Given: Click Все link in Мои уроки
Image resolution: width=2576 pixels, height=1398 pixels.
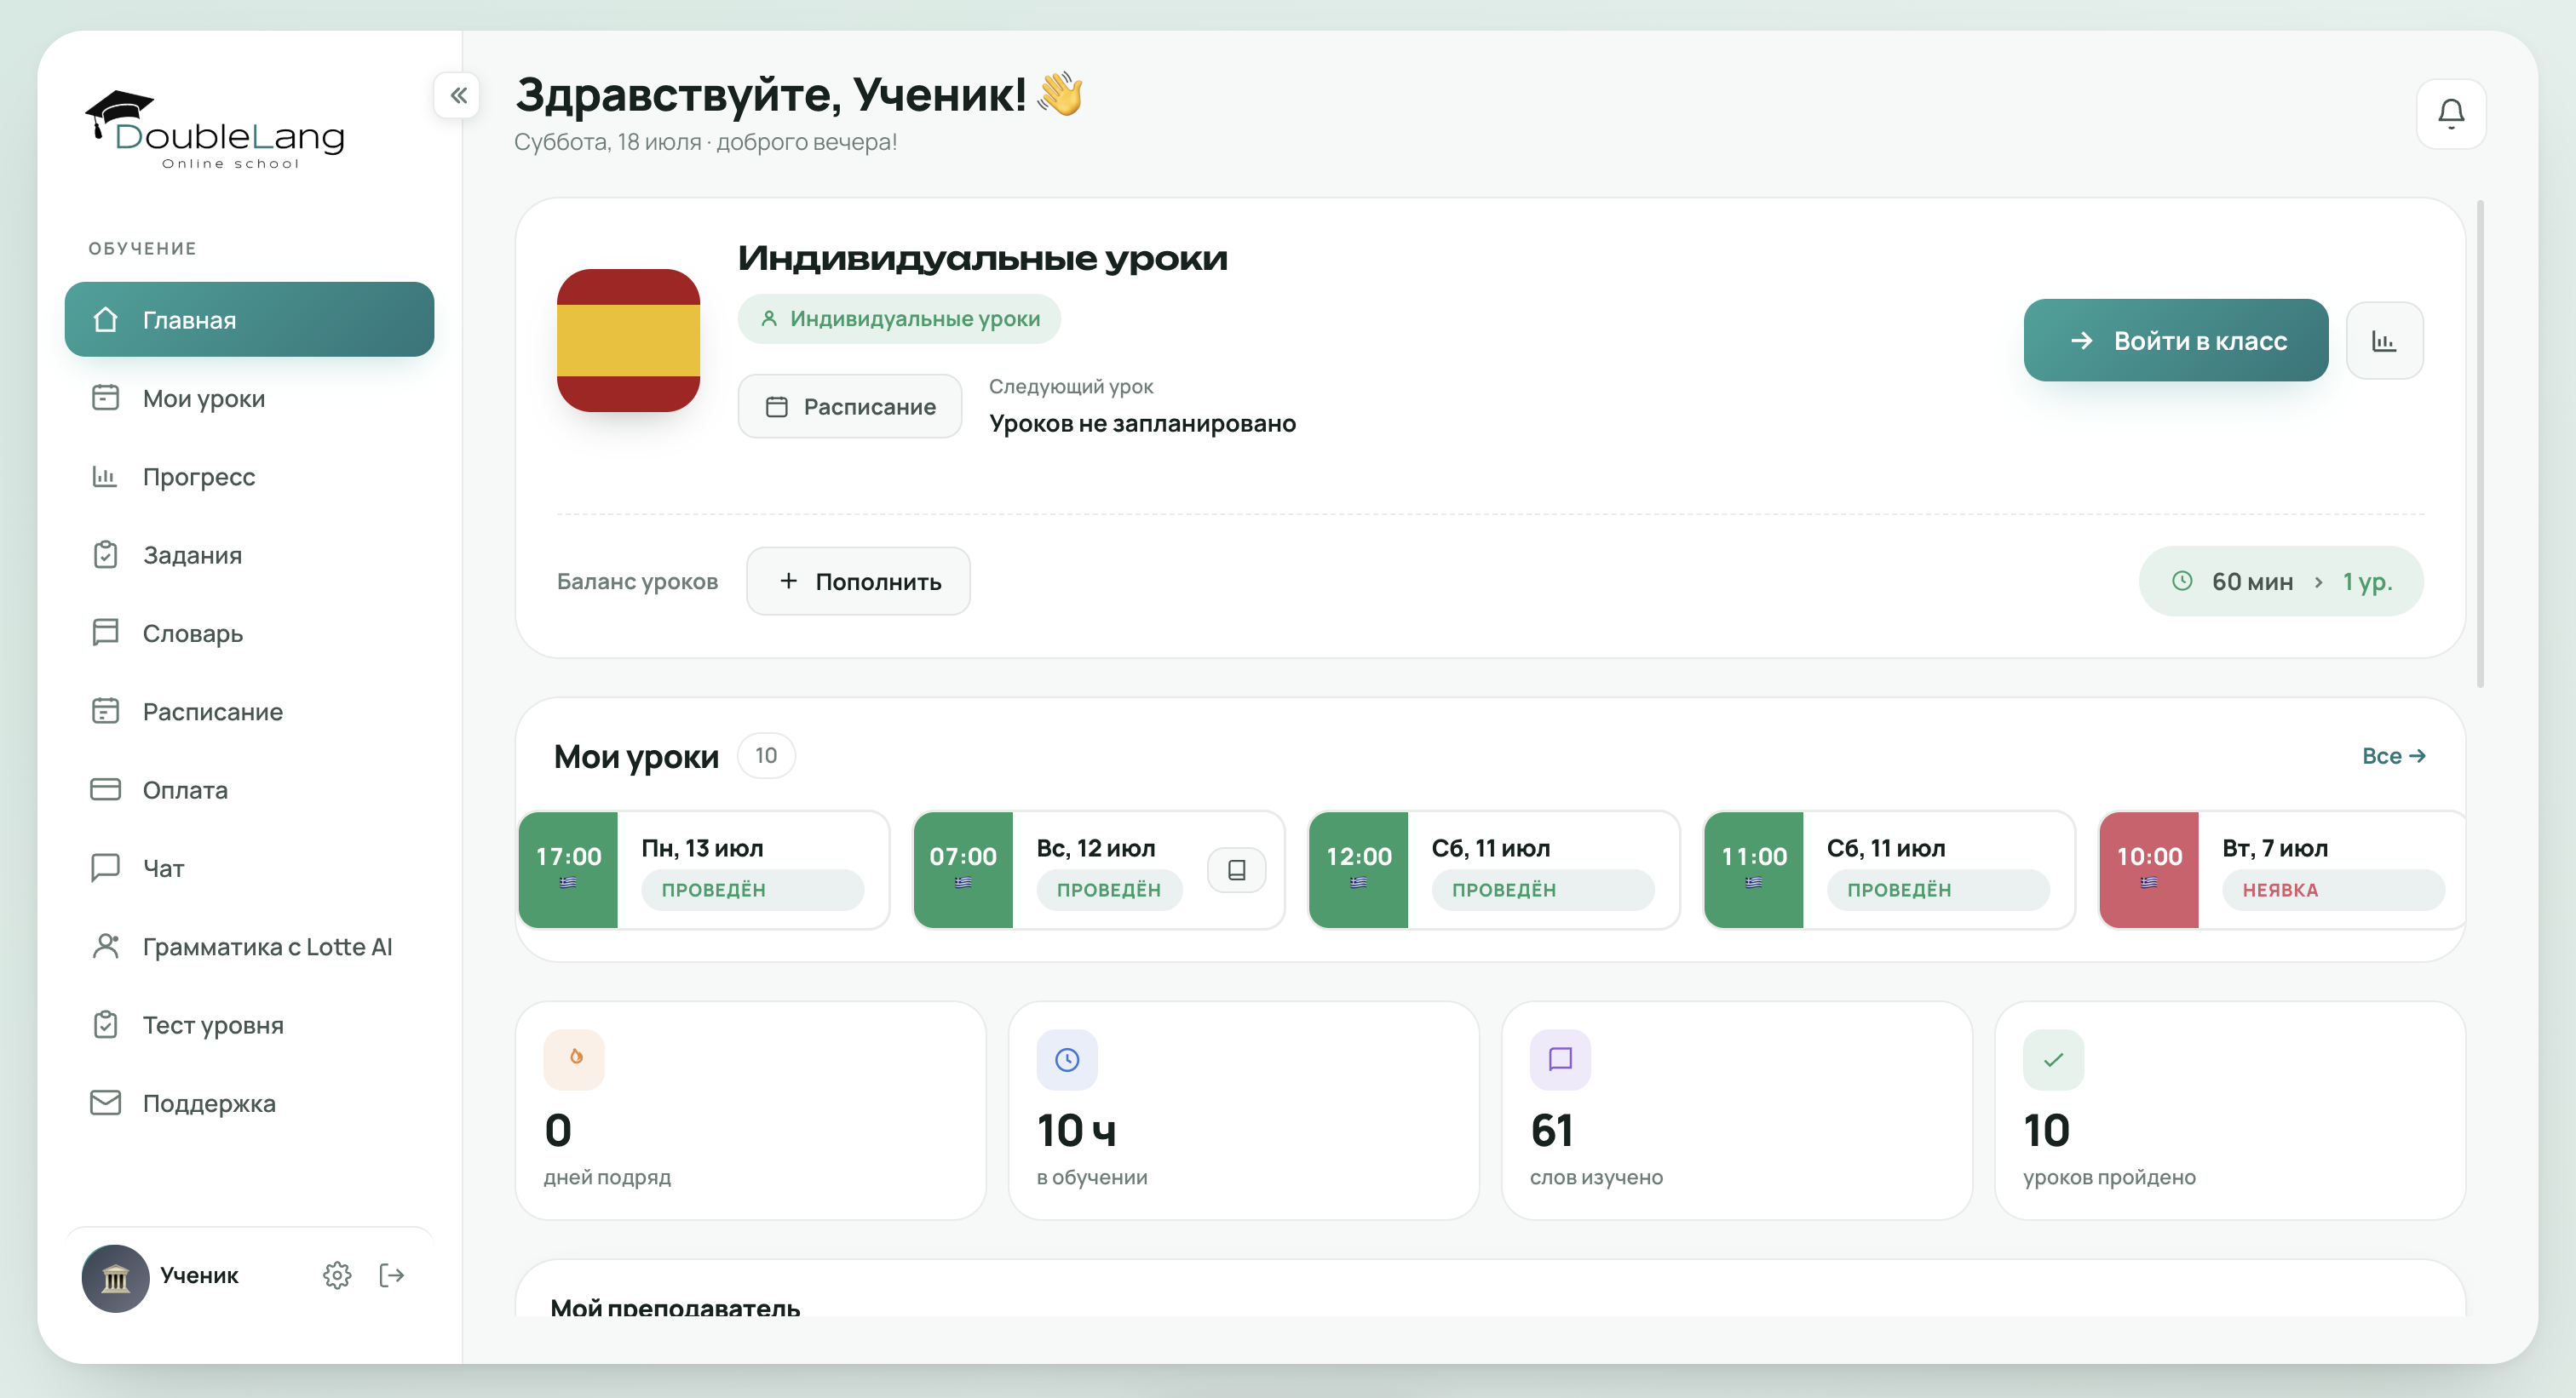Looking at the screenshot, I should [2394, 755].
